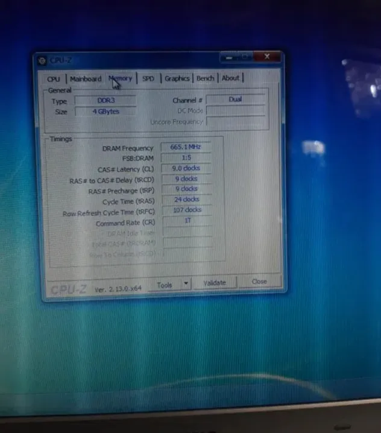The image size is (381, 433).
Task: Click the Tools button
Action: pos(165,285)
